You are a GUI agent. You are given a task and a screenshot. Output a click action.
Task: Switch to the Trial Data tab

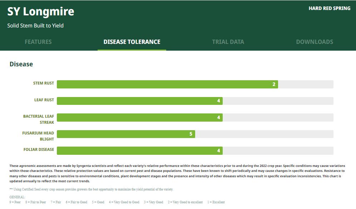coord(228,42)
